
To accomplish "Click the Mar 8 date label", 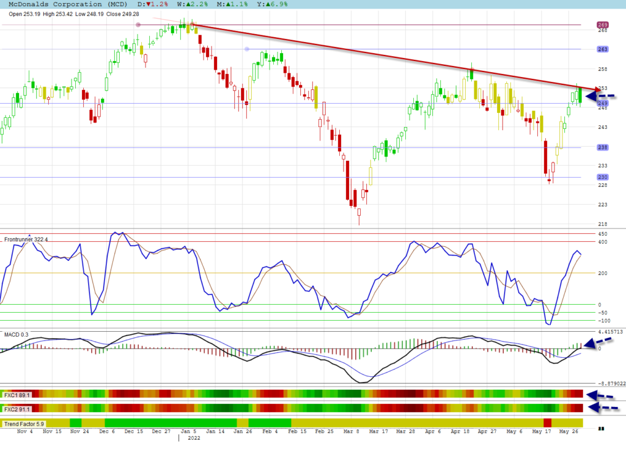I will pyautogui.click(x=352, y=431).
